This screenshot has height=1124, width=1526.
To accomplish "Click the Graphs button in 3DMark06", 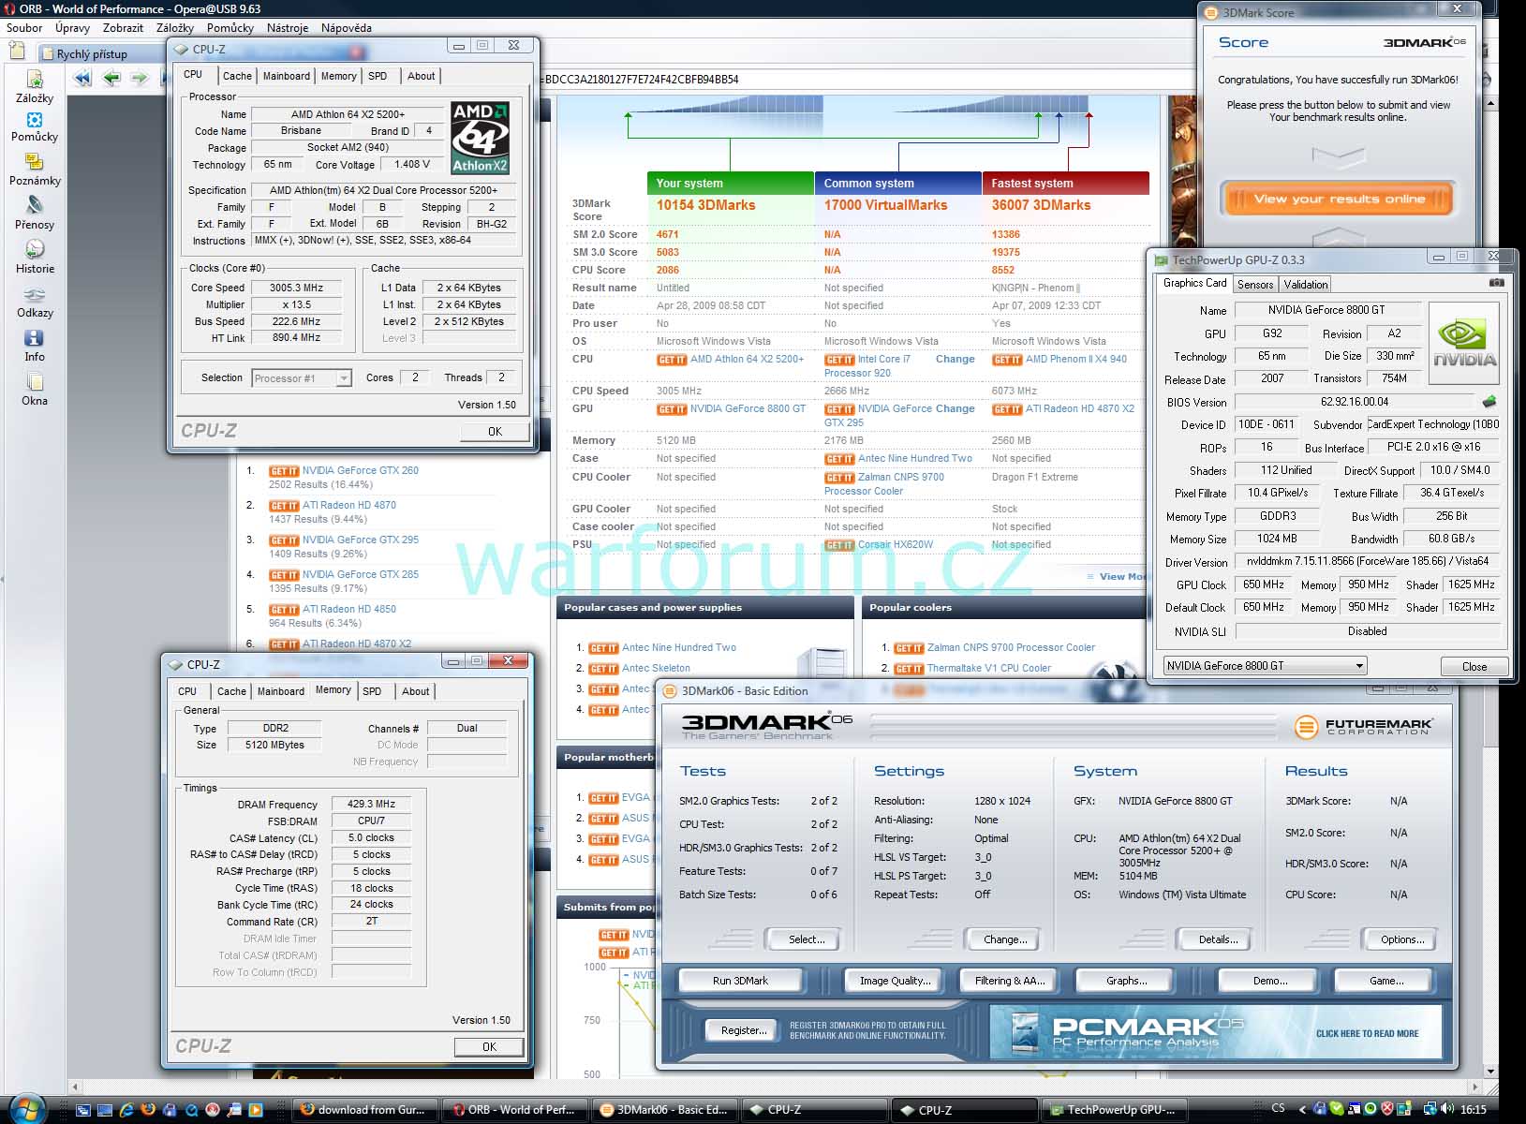I will click(x=1127, y=981).
